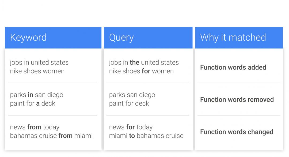Viewport: 289px width, 157px height.
Task: Select query 'parks san diego'
Action: 132,95
